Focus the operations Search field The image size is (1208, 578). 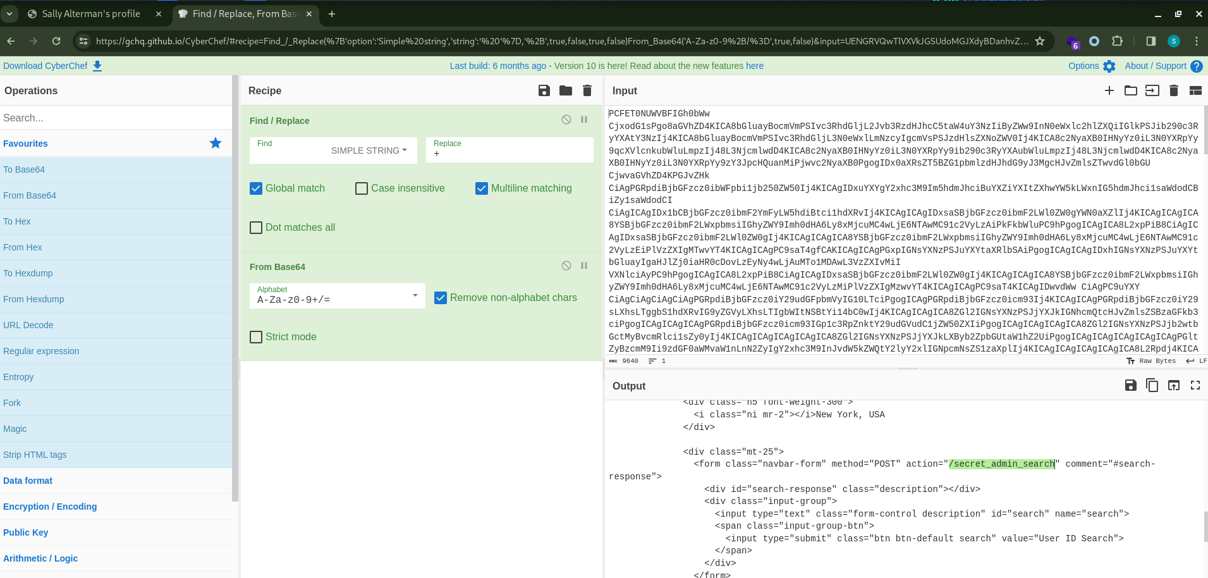tap(116, 118)
